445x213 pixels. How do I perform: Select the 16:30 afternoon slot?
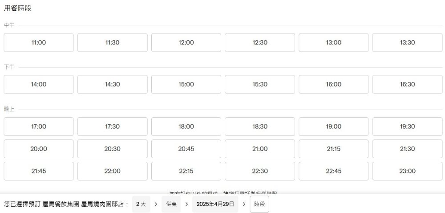(x=407, y=84)
